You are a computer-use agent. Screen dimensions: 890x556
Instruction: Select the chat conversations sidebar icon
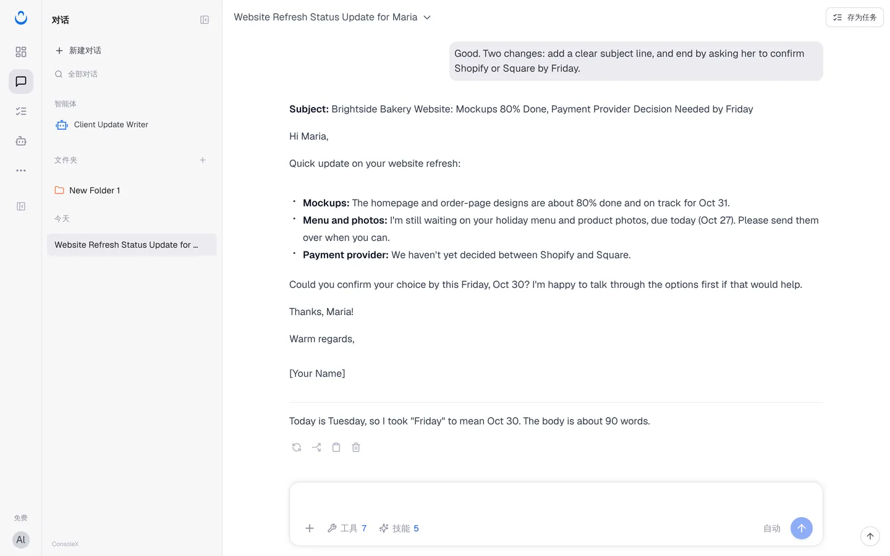[21, 82]
